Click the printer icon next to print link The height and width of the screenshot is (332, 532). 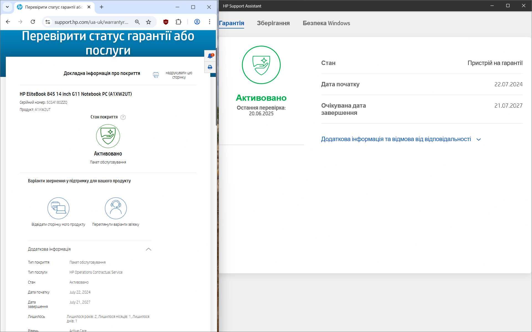(156, 75)
